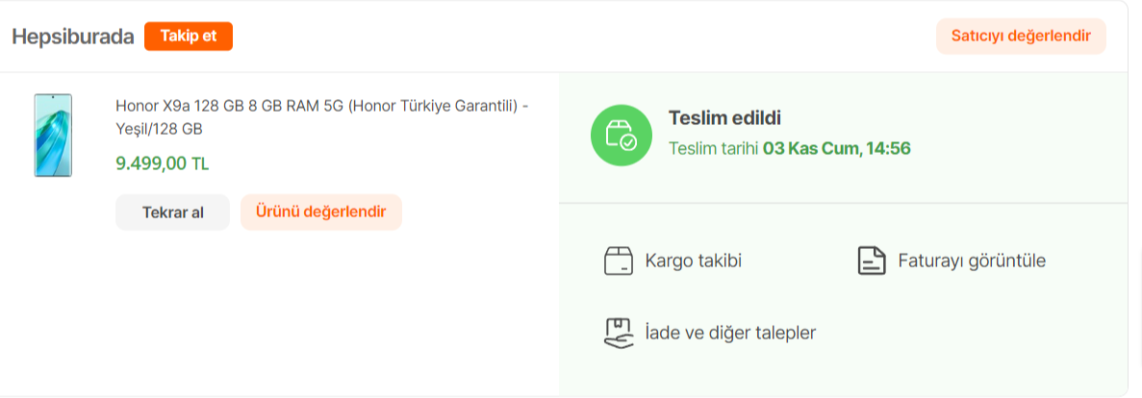Rate the product via Ürünü değerlendir

(320, 212)
